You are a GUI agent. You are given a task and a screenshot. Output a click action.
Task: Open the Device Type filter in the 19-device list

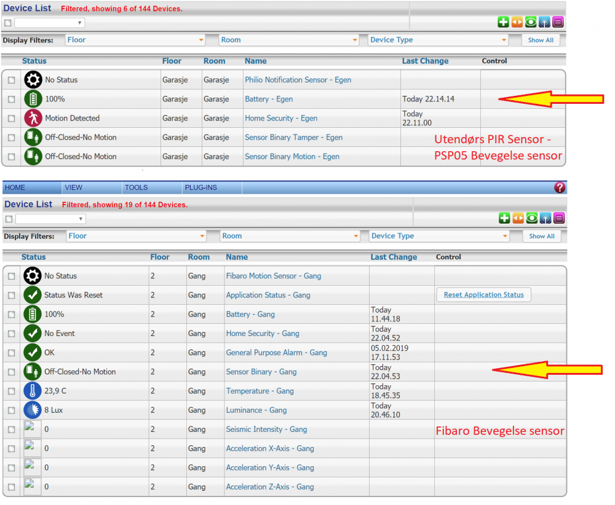[x=439, y=236]
